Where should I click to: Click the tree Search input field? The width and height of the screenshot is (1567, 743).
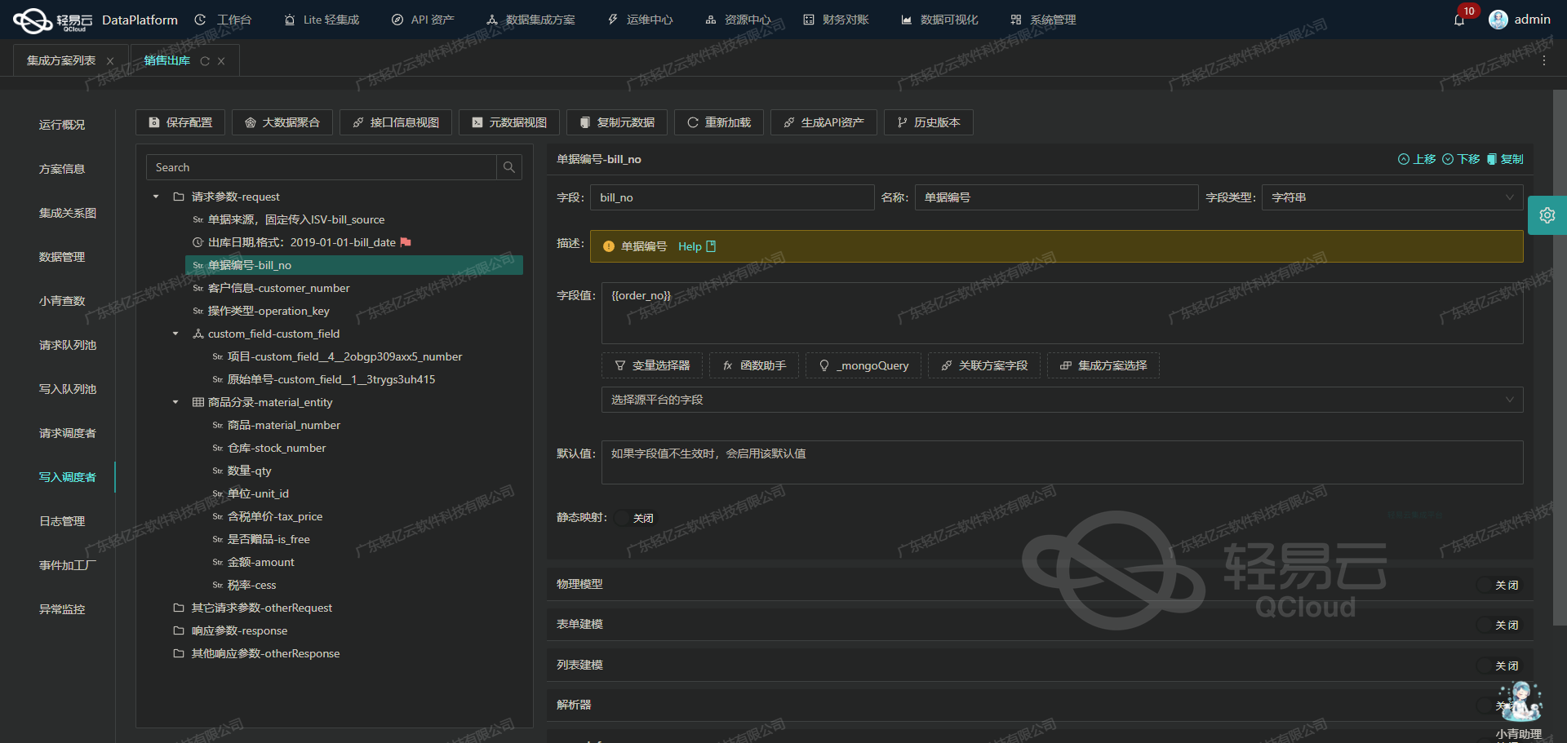point(322,167)
